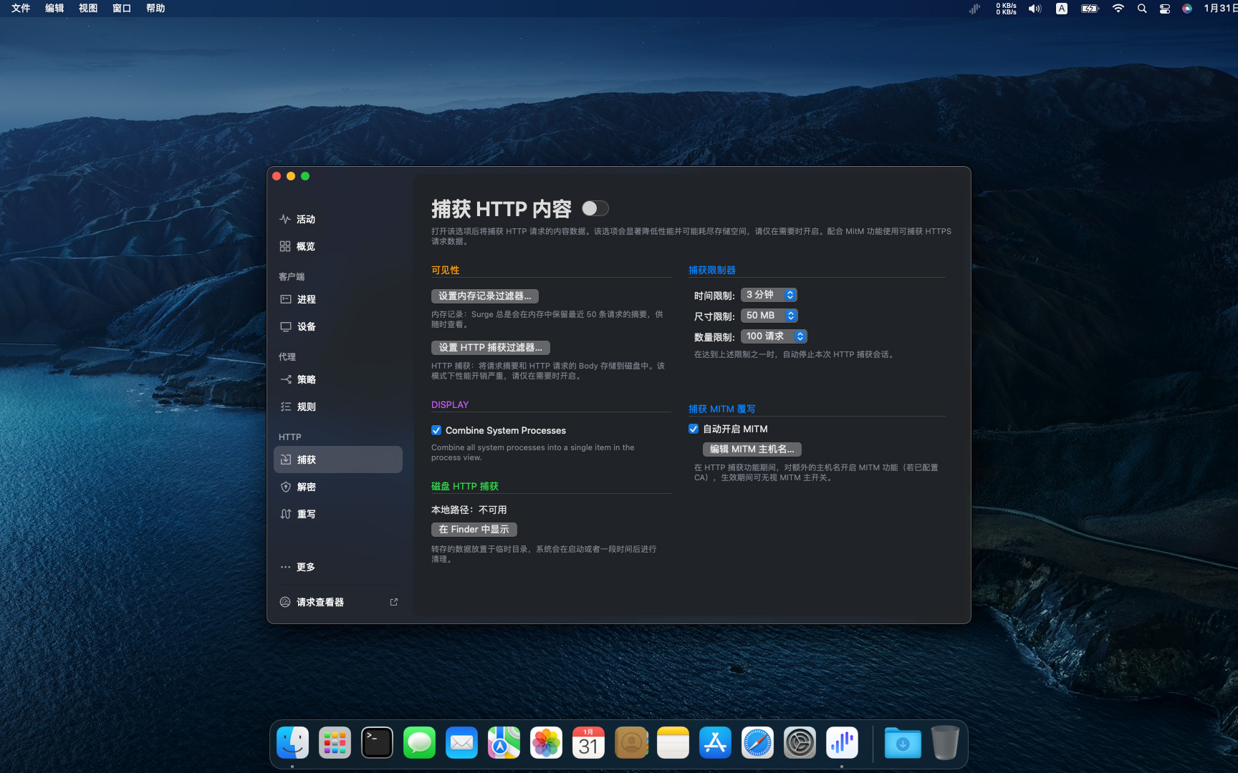The height and width of the screenshot is (773, 1238).
Task: Open 策略 policy section
Action: [x=337, y=379]
